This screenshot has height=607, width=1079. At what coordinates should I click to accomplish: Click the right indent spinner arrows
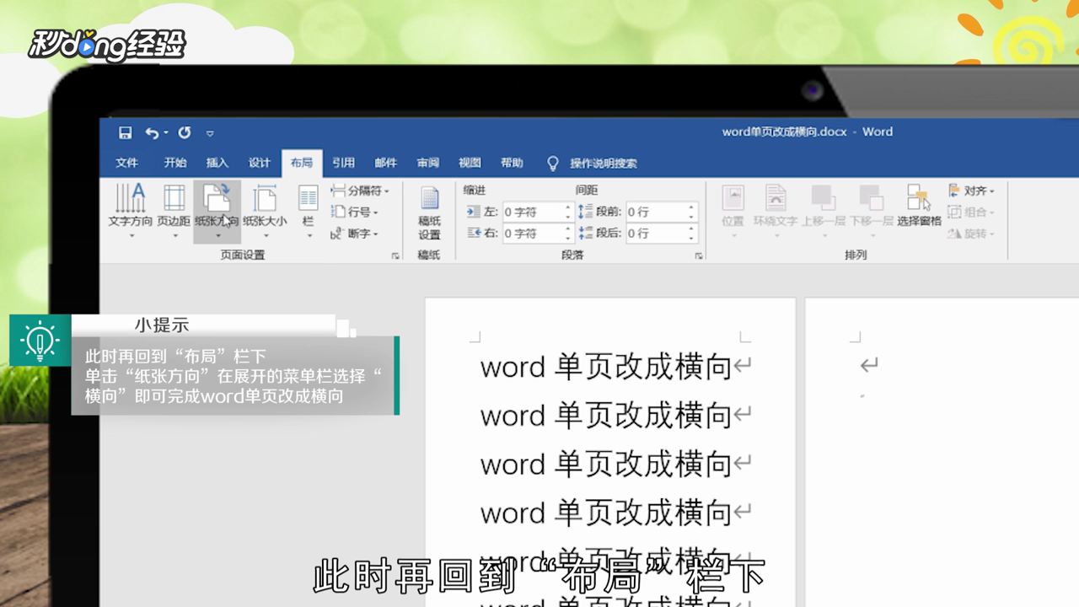568,234
